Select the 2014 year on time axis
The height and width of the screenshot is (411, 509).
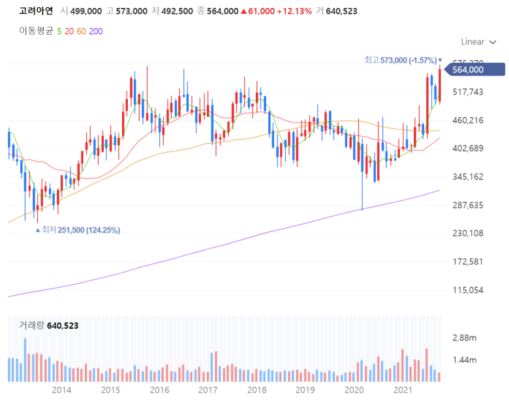coord(62,390)
